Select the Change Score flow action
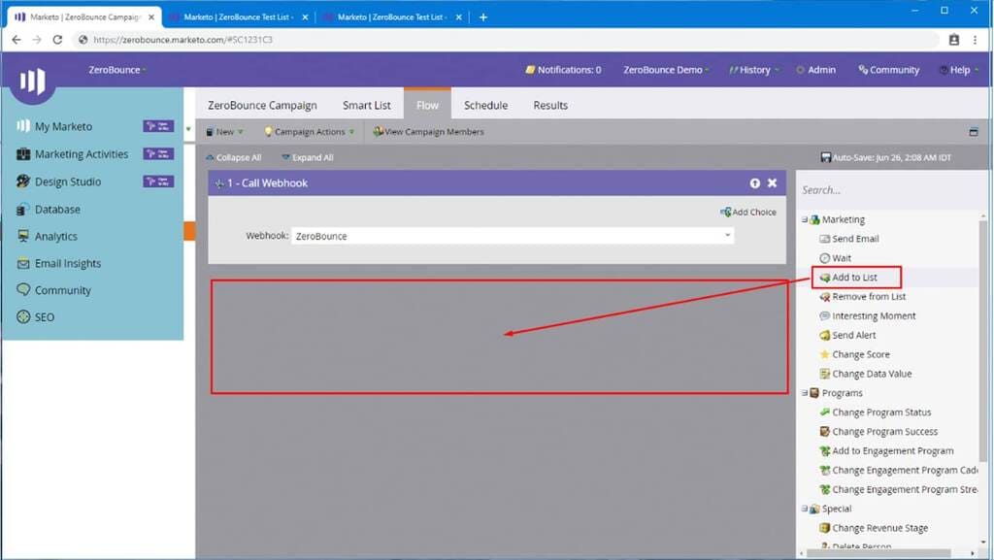 [x=860, y=355]
